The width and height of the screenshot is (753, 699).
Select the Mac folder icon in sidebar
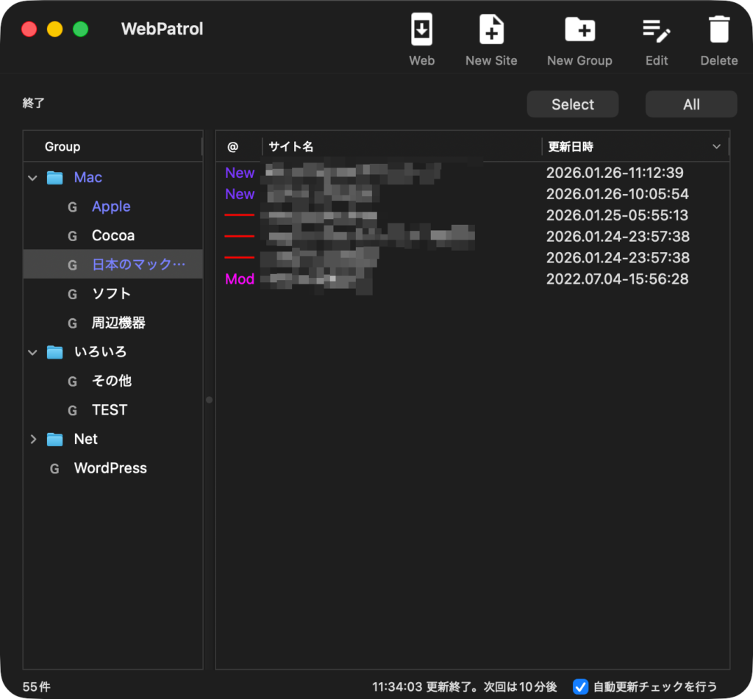(55, 178)
